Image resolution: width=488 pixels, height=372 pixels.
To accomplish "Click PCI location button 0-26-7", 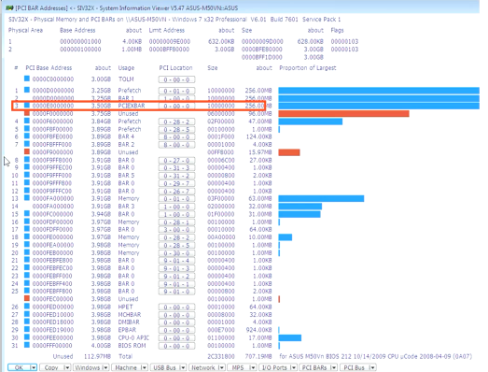I will click(176, 192).
